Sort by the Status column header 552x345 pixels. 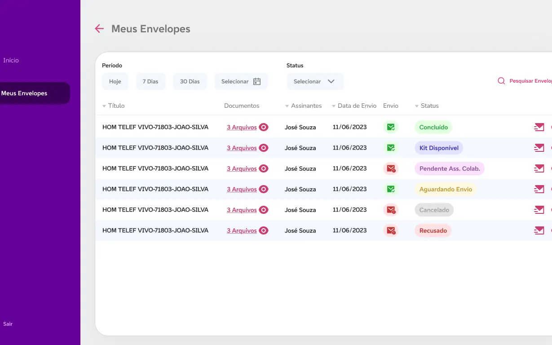click(427, 106)
